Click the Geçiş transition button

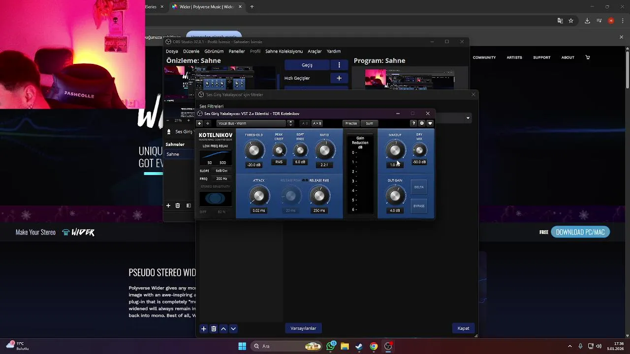point(307,65)
